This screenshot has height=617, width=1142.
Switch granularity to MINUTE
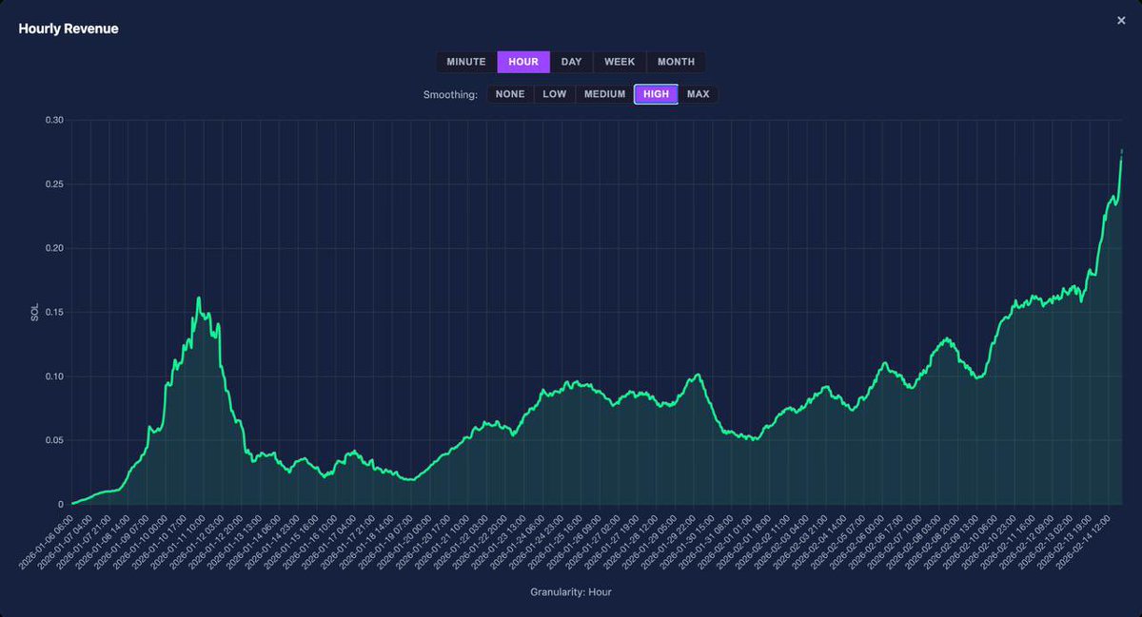pos(466,62)
